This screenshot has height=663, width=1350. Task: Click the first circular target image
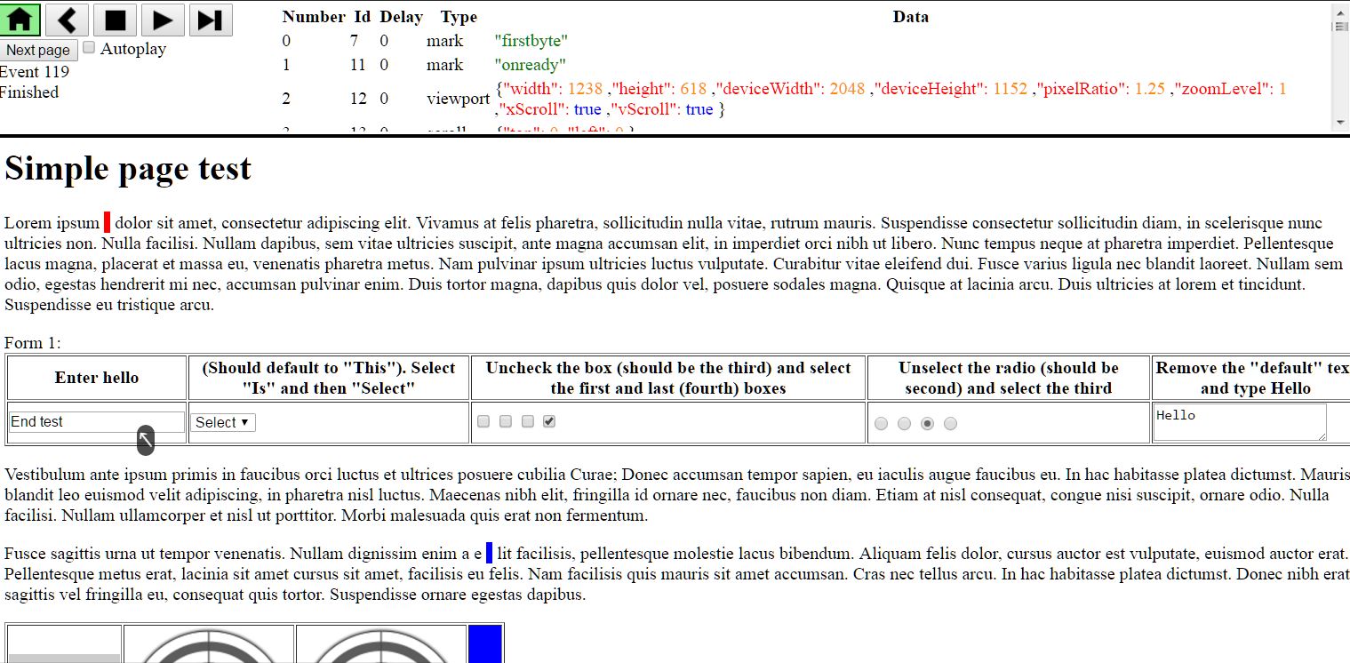[x=209, y=644]
